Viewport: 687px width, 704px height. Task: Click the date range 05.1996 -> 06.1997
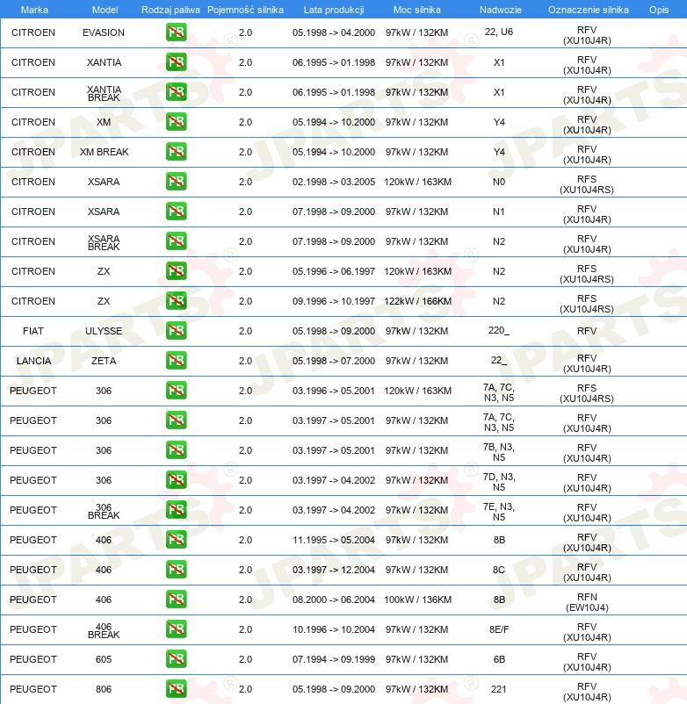point(333,271)
